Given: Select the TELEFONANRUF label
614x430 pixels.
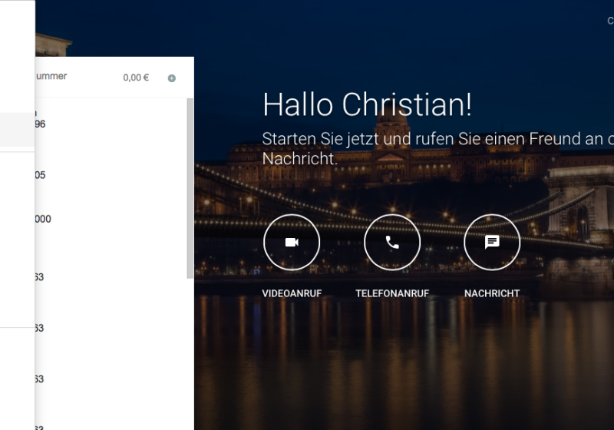Looking at the screenshot, I should coord(392,293).
